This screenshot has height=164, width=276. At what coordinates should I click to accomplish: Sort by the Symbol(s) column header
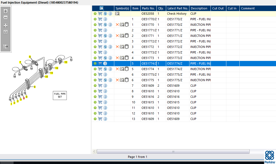pyautogui.click(x=122, y=8)
